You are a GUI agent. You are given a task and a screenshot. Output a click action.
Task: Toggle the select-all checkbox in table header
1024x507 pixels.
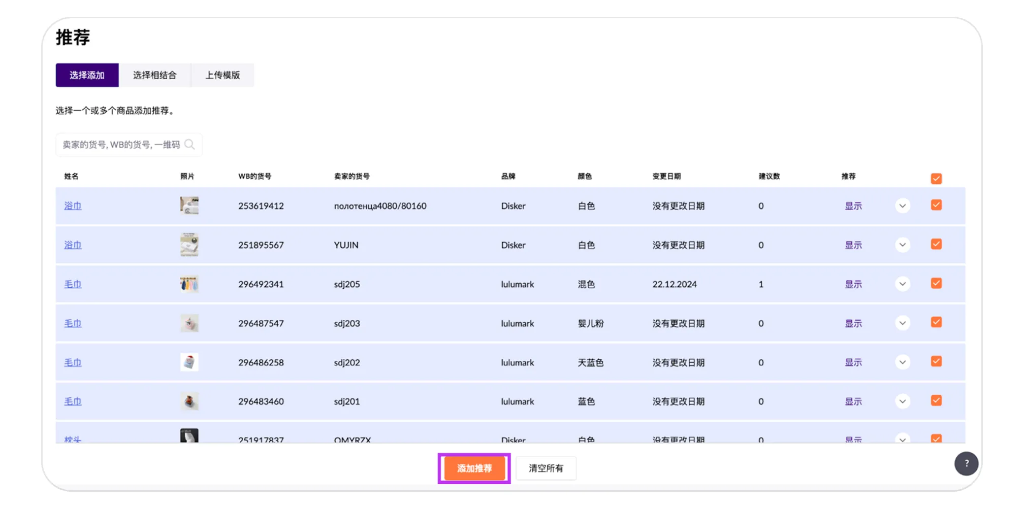coord(936,179)
